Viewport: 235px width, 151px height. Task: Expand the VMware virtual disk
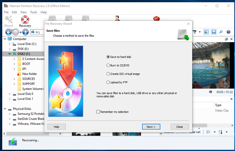(10, 124)
